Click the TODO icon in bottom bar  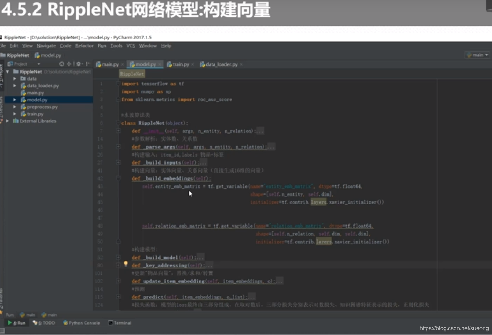[35, 323]
